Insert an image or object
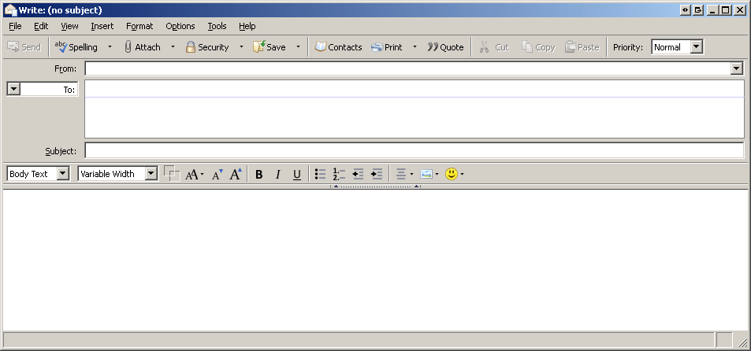The height and width of the screenshot is (351, 751). point(429,174)
